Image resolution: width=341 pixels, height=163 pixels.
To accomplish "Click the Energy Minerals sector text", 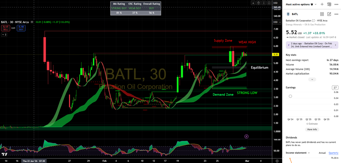I will [294, 25].
